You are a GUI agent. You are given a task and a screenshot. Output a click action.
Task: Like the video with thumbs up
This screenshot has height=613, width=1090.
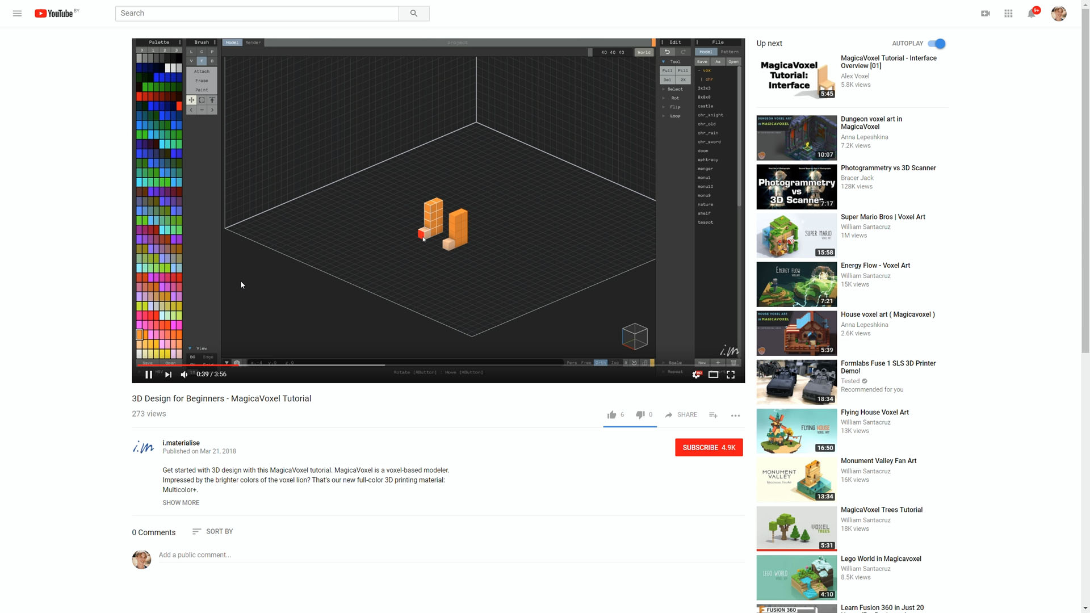(x=611, y=415)
